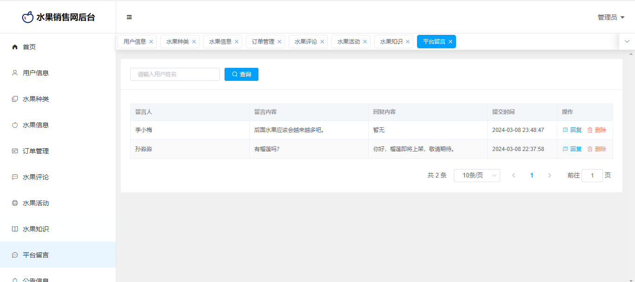Screen dimensions: 635x282
Task: Open the 10条/页 page size dropdown
Action: point(476,176)
